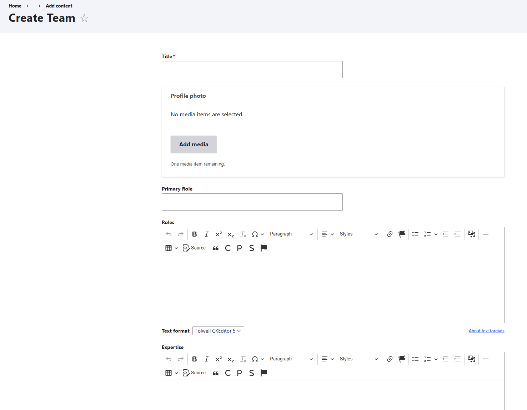Image resolution: width=527 pixels, height=410 pixels.
Task: Insert bulleted list in the Roles editor
Action: coord(415,234)
